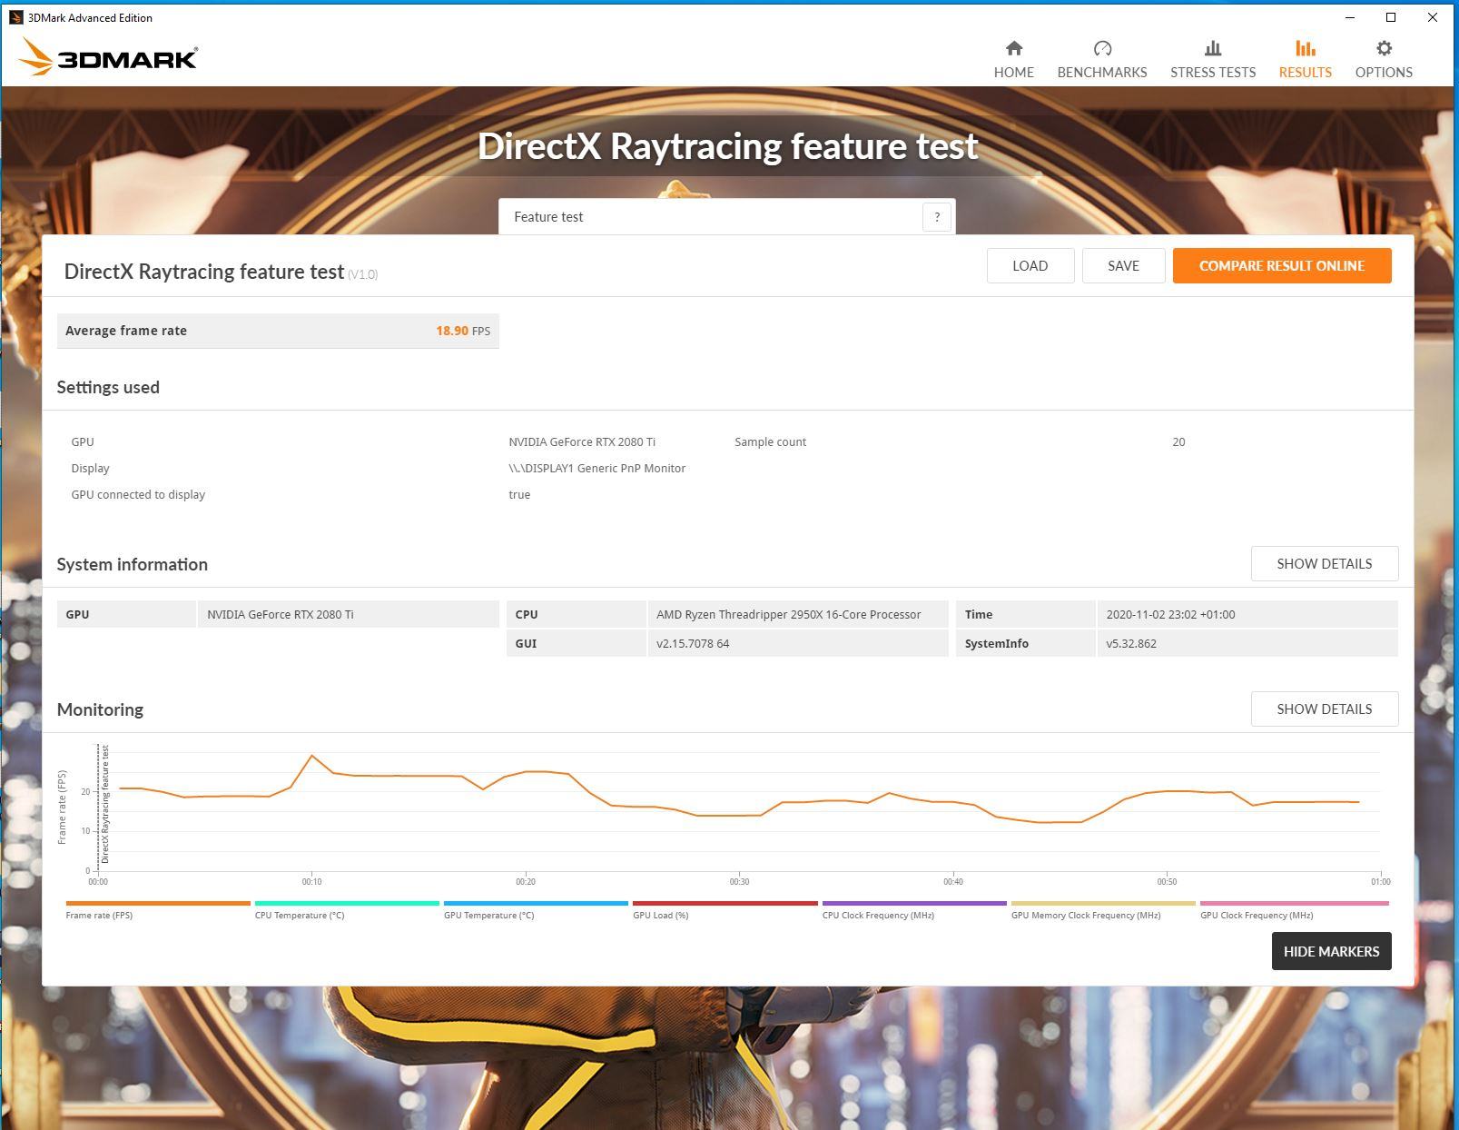This screenshot has width=1459, height=1130.
Task: Click the question mark help button
Action: [937, 217]
